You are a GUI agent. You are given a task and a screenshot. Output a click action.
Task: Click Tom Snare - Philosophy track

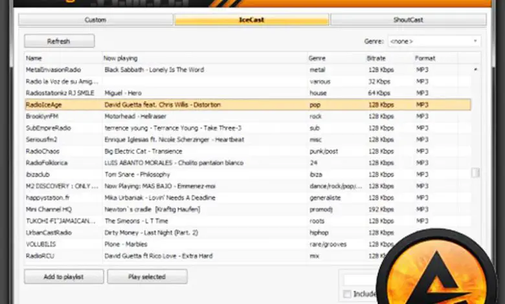(x=137, y=175)
